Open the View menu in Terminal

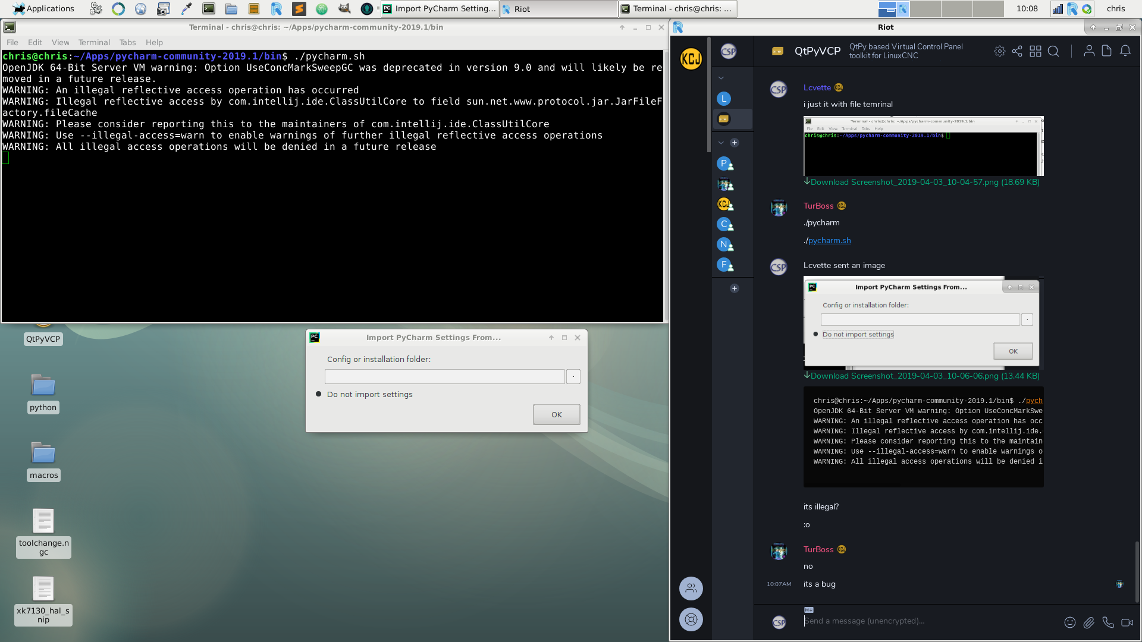pos(60,42)
